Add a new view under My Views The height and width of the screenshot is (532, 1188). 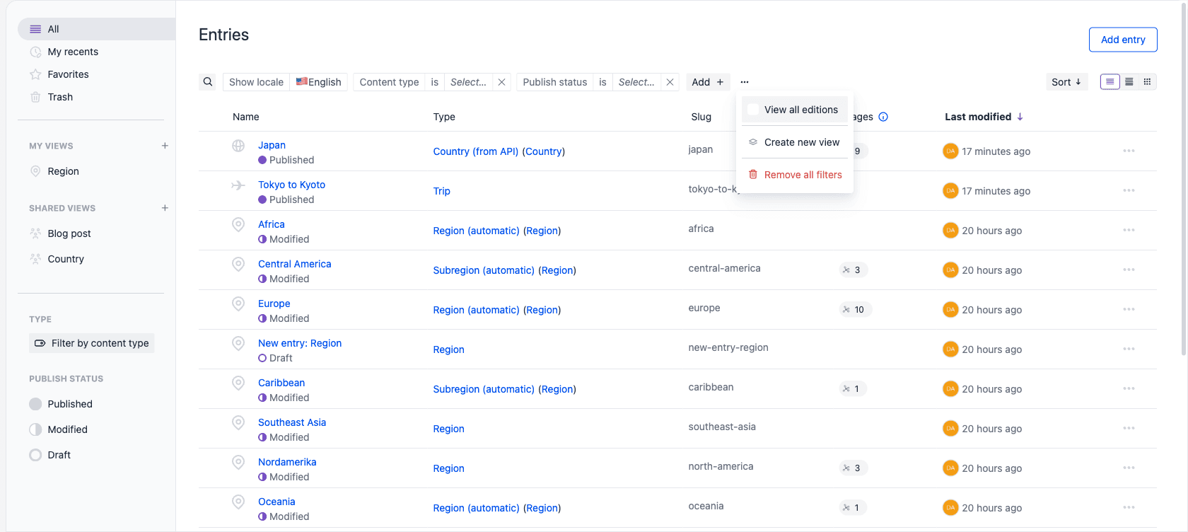coord(165,146)
